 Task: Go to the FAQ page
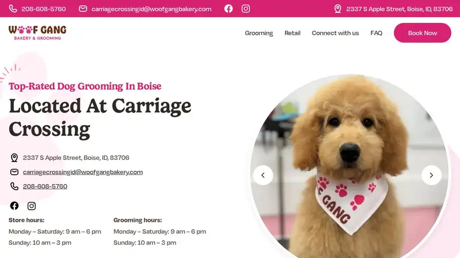tap(376, 33)
